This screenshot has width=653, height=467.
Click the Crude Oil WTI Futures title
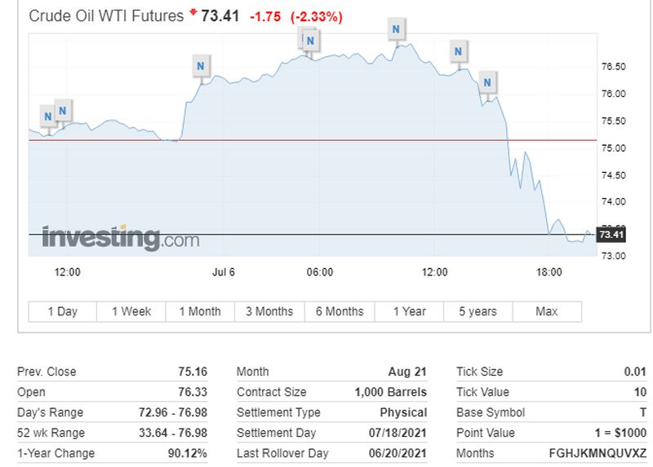click(x=106, y=16)
